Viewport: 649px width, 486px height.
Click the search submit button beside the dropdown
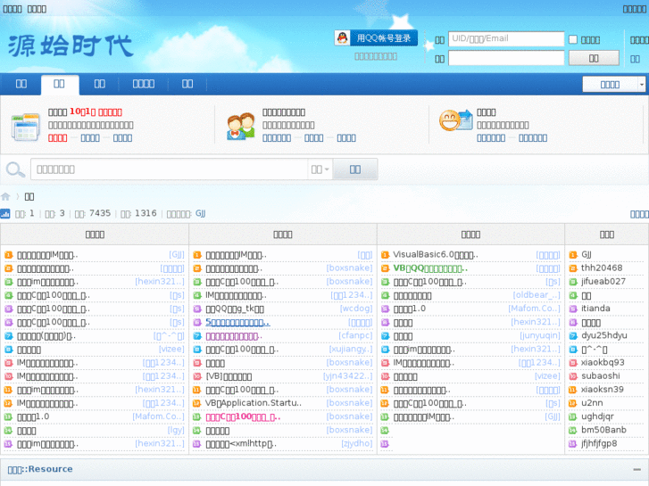[355, 169]
